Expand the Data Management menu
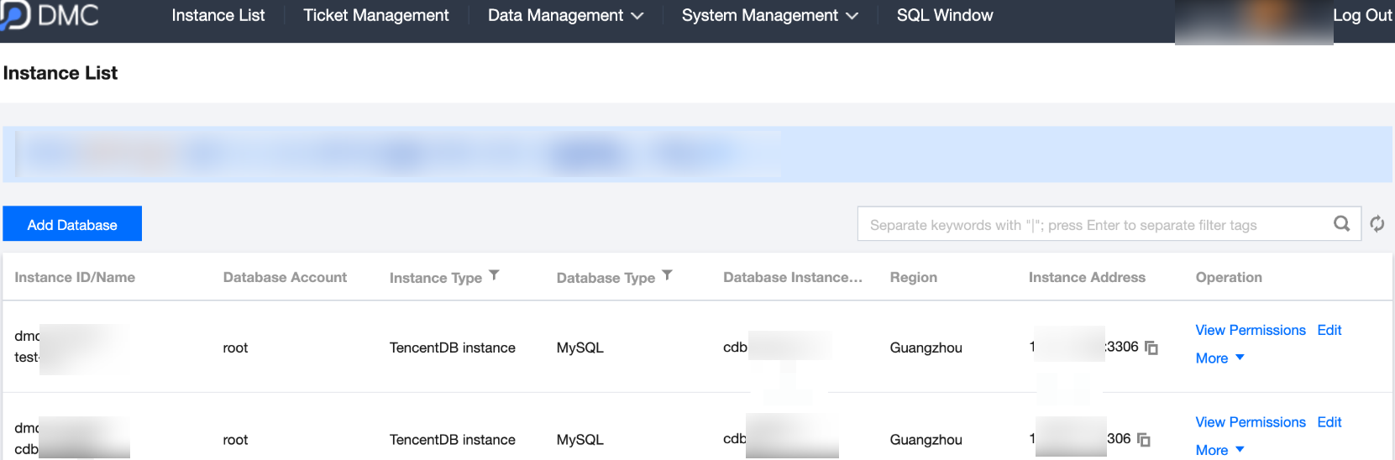The image size is (1395, 460). [x=565, y=15]
